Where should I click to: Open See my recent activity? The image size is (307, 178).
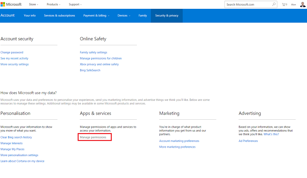pos(14,58)
